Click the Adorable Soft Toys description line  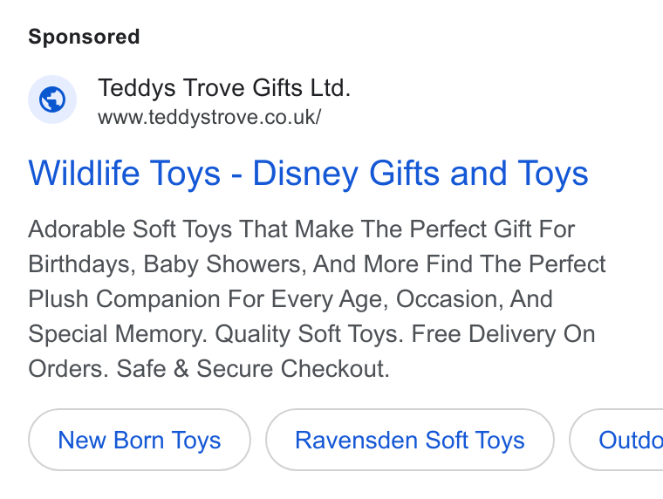tap(302, 229)
